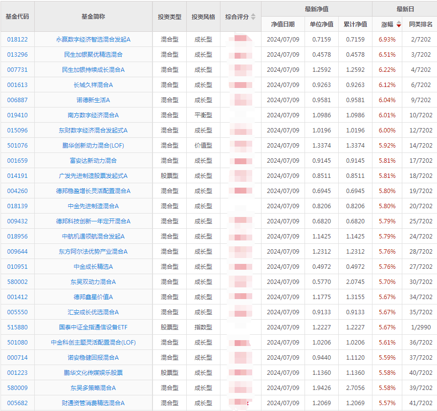Open fund code 001659
This screenshot has width=437, height=411.
17,160
